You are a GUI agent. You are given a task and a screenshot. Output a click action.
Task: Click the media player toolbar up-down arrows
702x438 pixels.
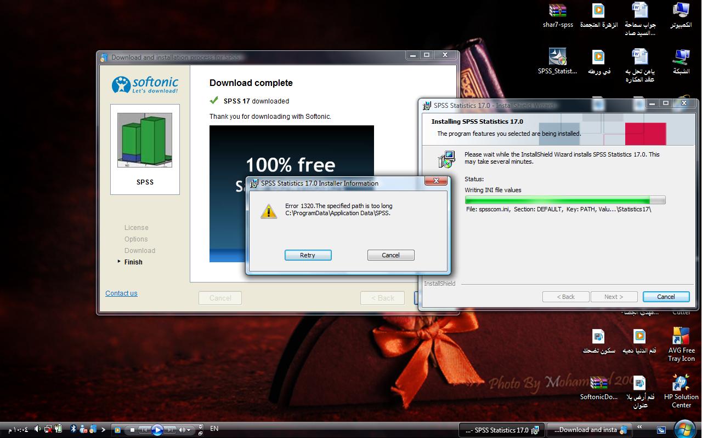coord(200,427)
